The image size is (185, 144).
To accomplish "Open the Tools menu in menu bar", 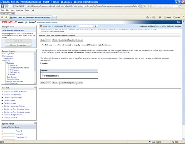I will [x=27, y=10].
